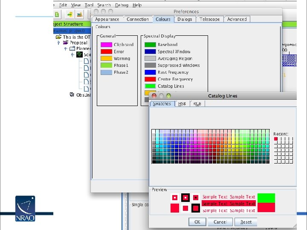Click the Science Goal target icon
Viewport: 307px width, 230px height.
(x=79, y=55)
